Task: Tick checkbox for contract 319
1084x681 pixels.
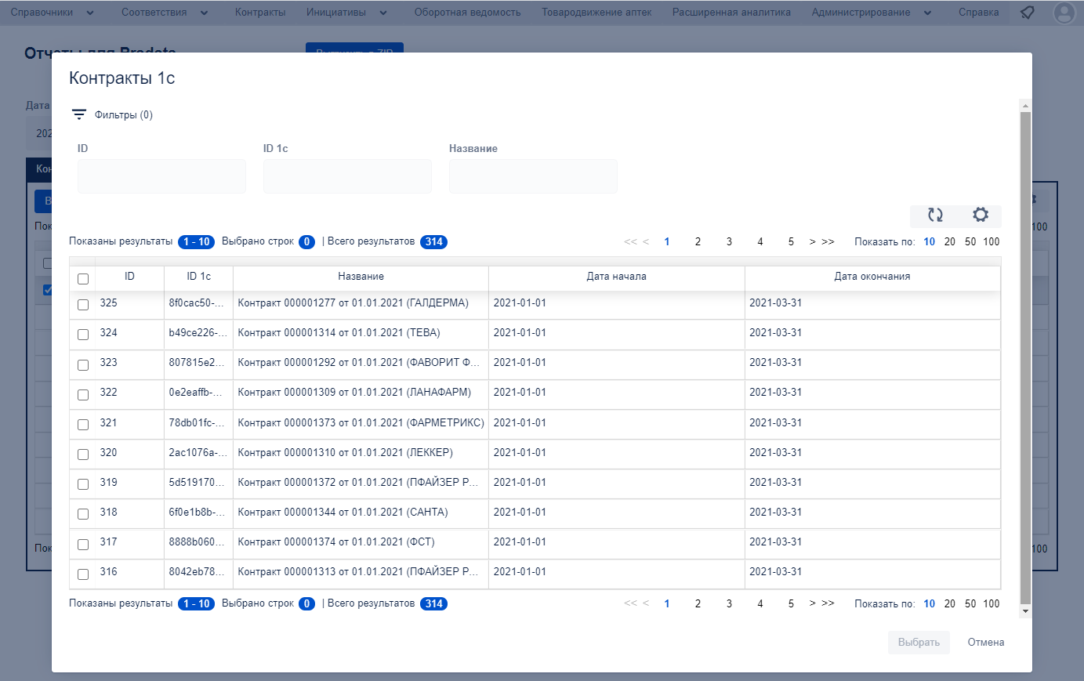Action: [83, 484]
